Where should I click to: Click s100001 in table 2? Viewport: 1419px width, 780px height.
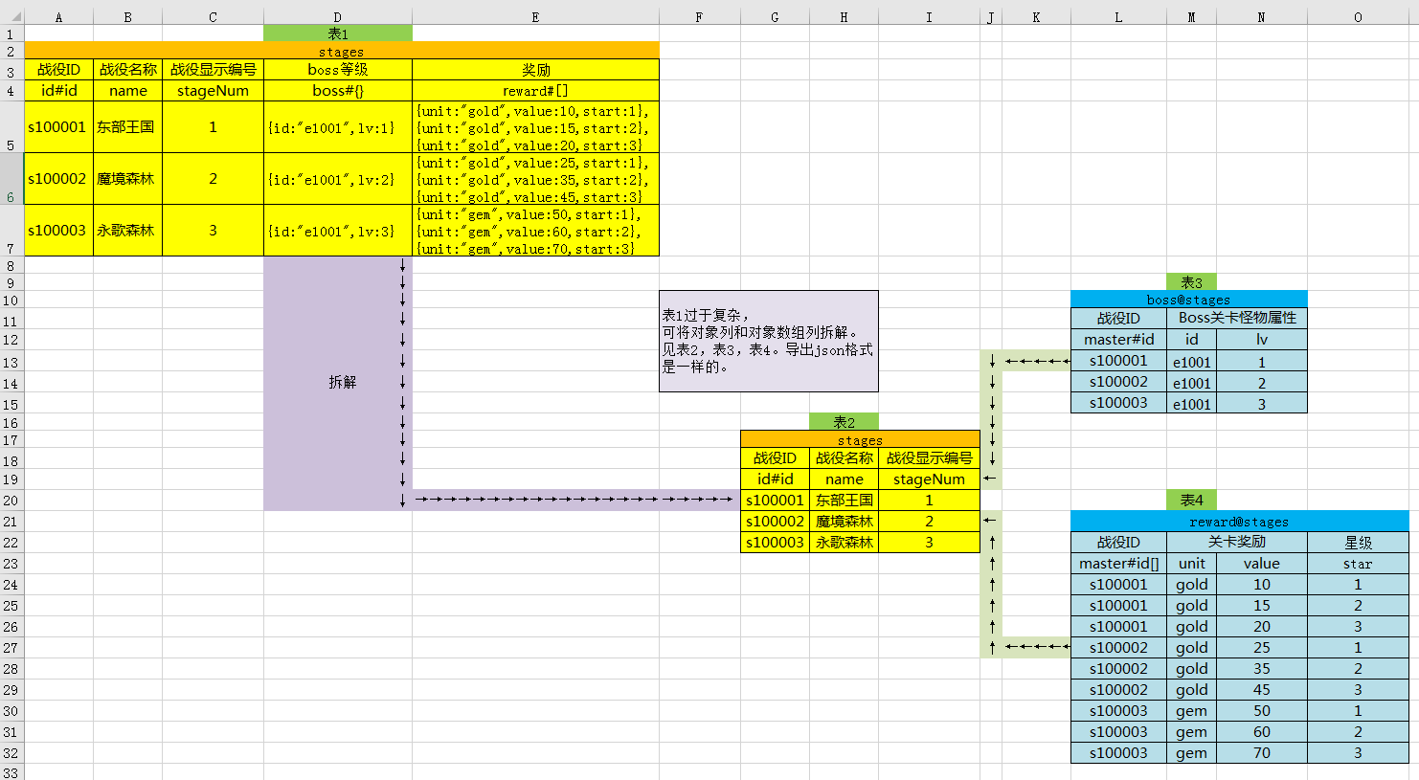(775, 500)
